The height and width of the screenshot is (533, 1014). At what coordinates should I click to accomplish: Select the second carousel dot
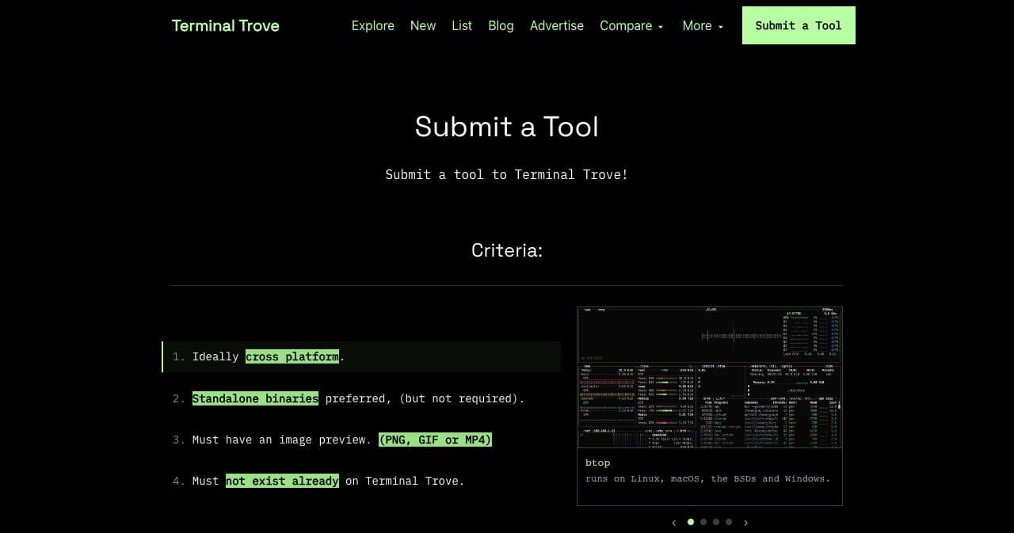tap(703, 522)
